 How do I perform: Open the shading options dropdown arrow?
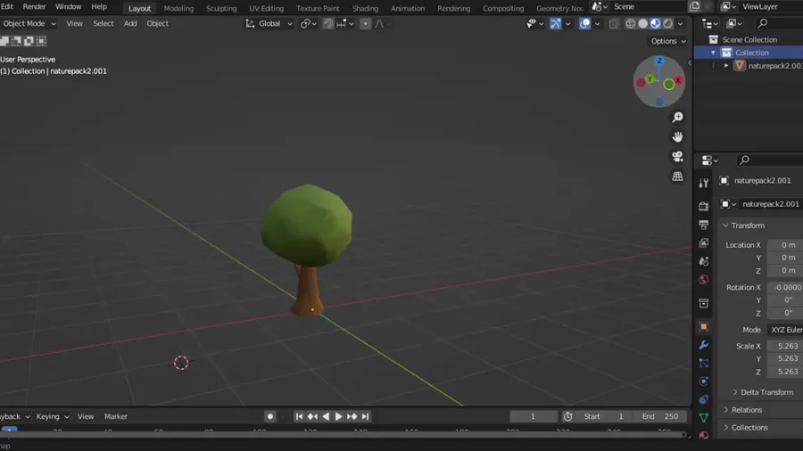tap(680, 23)
